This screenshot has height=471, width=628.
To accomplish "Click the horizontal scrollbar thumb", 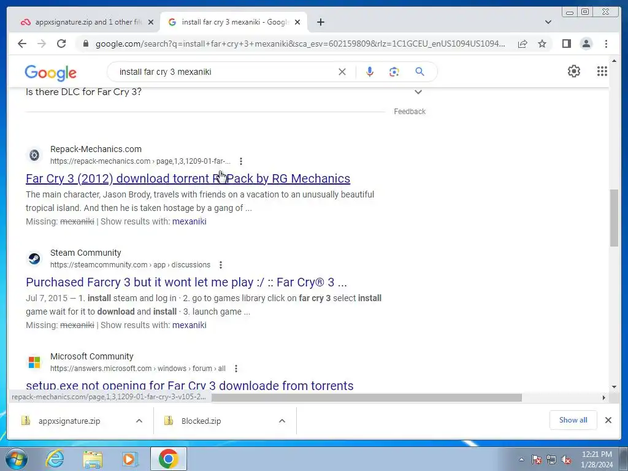I will click(367, 397).
